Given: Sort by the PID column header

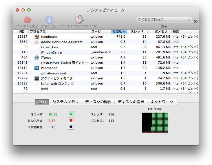Looking at the screenshot, I should coord(21,32).
